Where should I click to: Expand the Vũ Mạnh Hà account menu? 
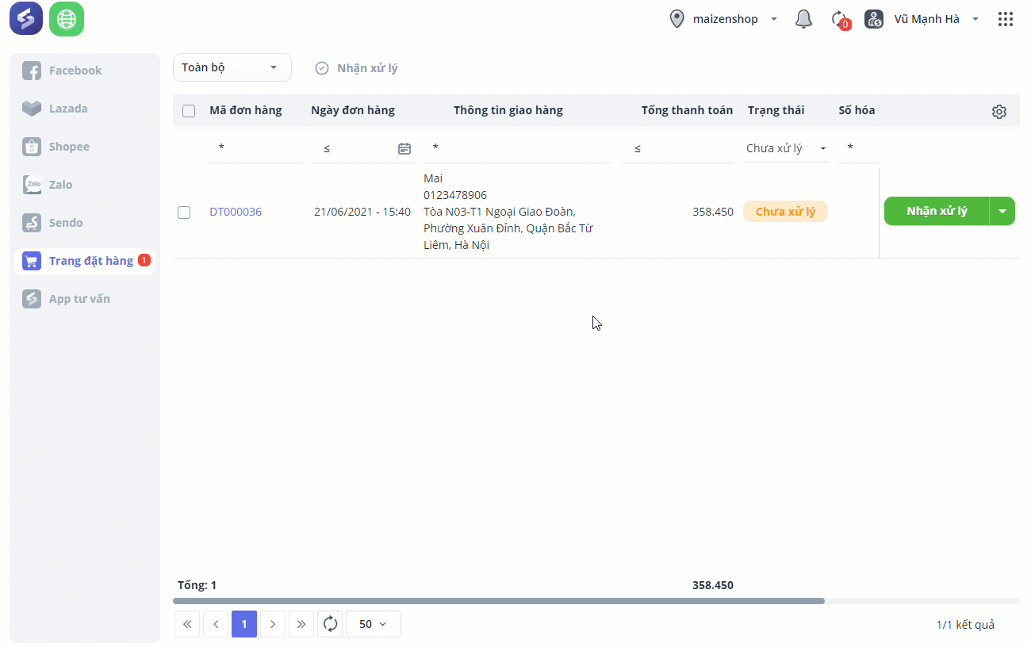[975, 19]
